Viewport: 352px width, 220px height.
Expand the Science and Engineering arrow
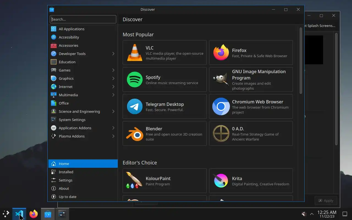pos(113,111)
